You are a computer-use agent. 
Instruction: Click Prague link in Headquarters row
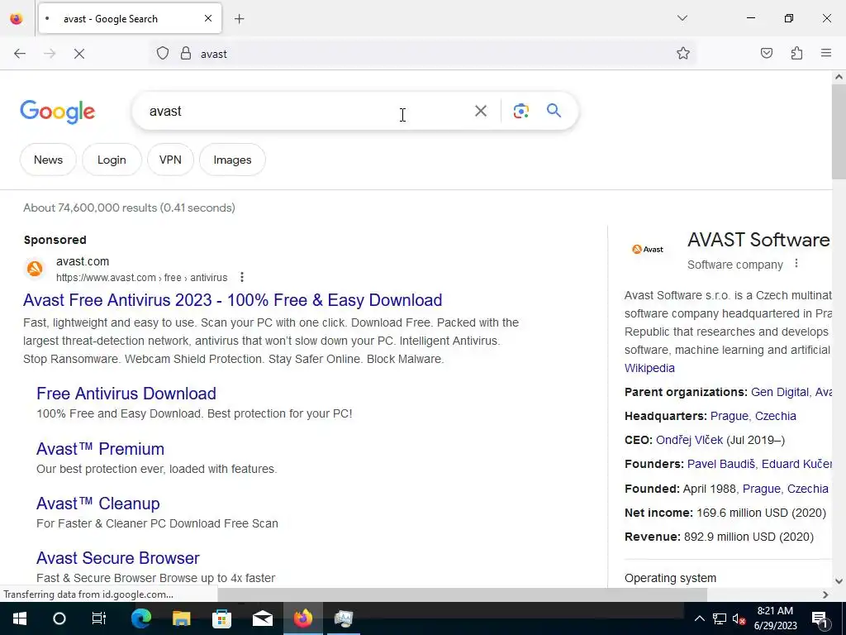point(729,417)
